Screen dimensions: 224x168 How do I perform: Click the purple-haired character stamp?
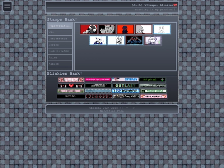coord(153,40)
